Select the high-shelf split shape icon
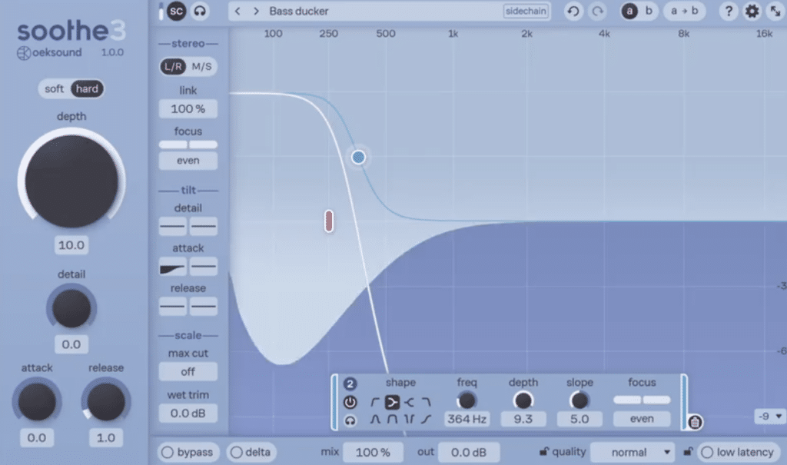This screenshot has width=787, height=465. click(x=409, y=402)
